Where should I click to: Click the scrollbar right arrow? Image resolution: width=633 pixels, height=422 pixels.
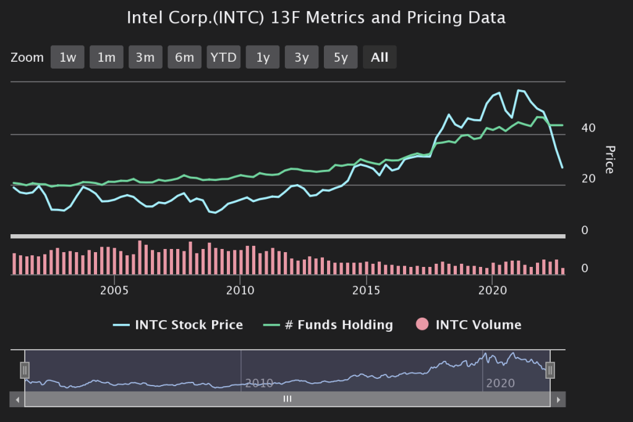pyautogui.click(x=558, y=400)
